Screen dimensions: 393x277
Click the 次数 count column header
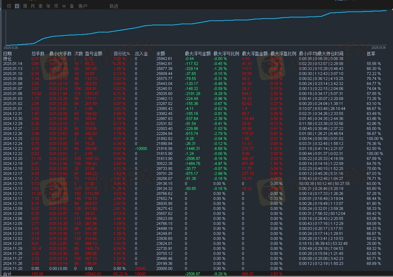(78, 54)
